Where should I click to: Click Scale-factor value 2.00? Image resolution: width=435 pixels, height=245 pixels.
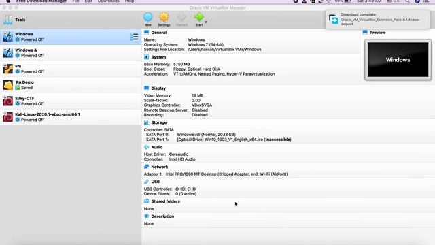[196, 100]
